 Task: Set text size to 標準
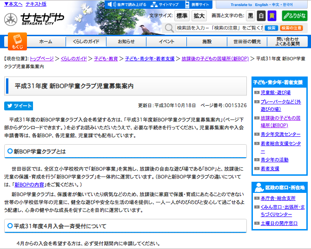[182, 16]
